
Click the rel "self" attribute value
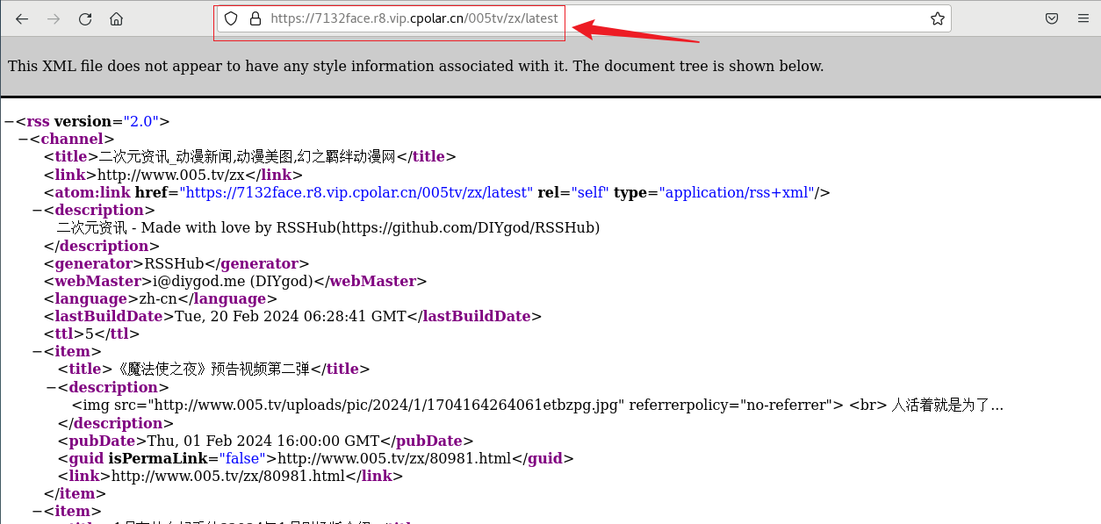tap(588, 192)
